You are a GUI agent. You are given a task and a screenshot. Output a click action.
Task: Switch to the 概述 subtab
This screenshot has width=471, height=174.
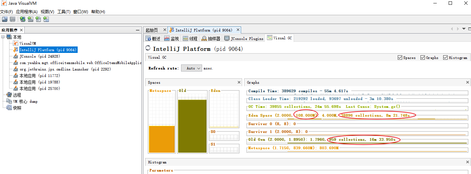[153, 39]
